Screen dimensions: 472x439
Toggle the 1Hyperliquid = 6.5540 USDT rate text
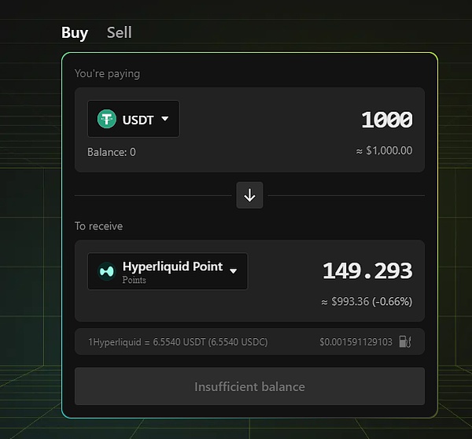pos(178,342)
